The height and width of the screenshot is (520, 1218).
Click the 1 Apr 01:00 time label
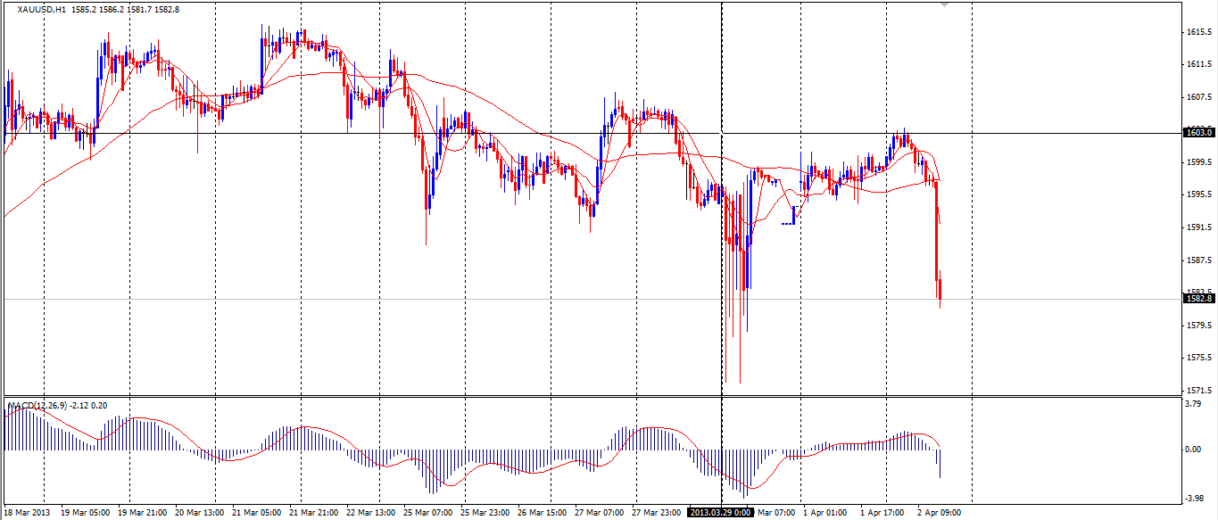[x=825, y=513]
